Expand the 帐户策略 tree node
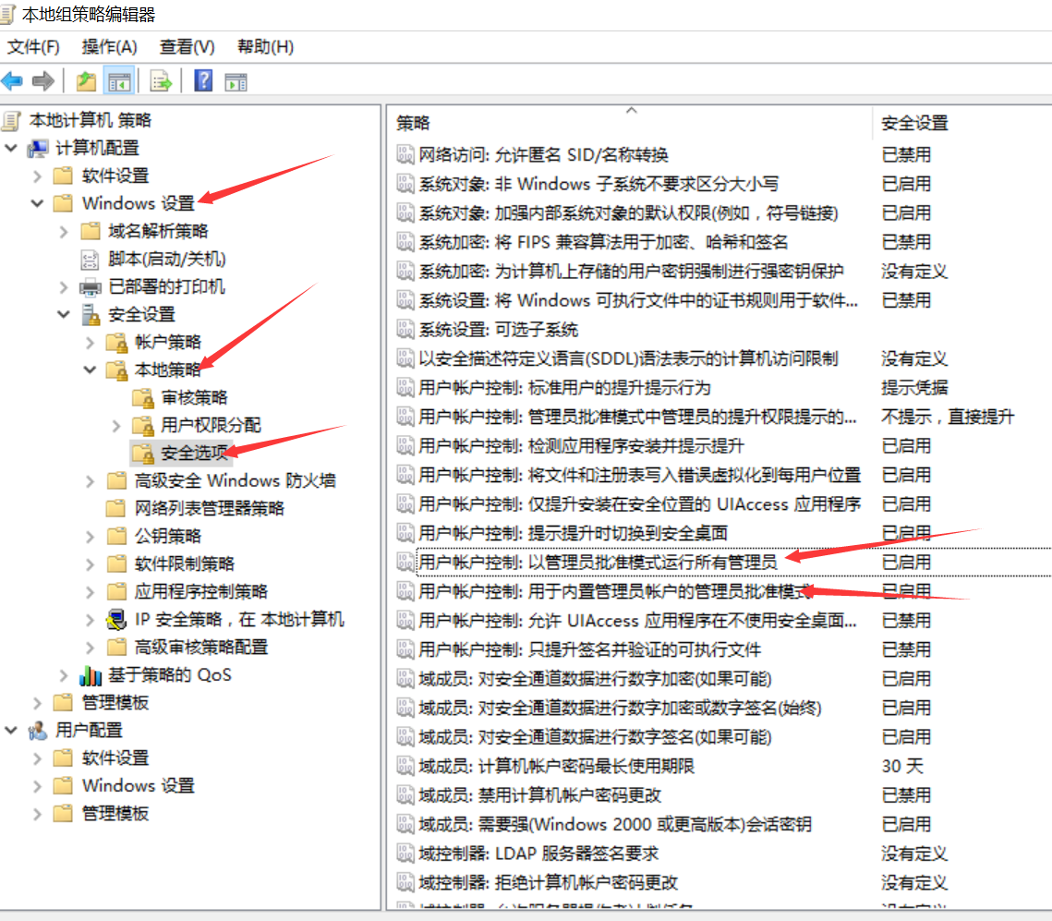This screenshot has width=1052, height=921. (90, 342)
